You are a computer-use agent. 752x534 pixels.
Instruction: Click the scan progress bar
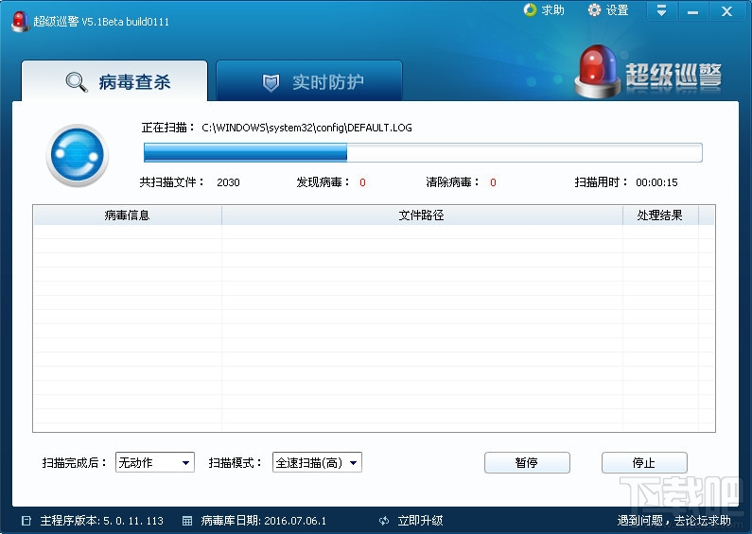point(423,152)
